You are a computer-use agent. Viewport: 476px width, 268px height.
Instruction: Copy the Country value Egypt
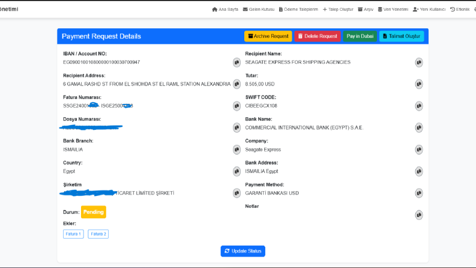[x=236, y=171]
